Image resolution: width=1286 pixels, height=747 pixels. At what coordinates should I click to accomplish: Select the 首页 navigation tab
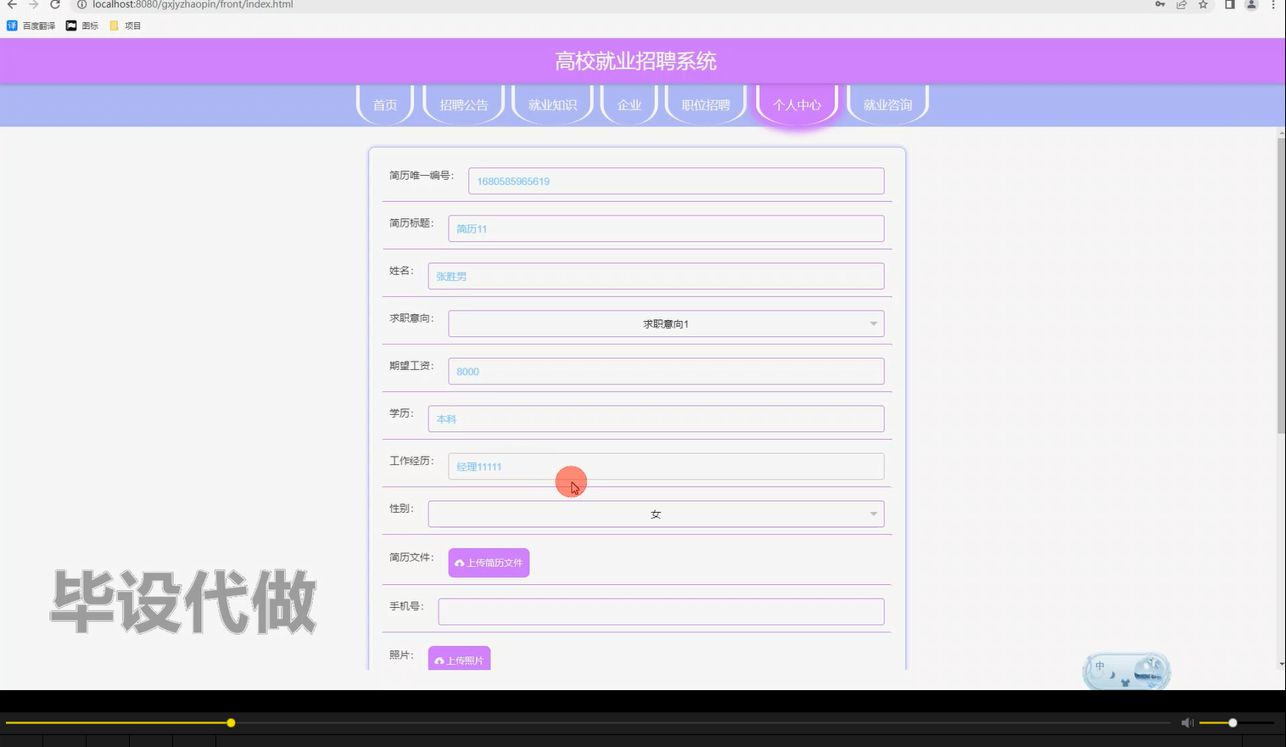coord(384,104)
